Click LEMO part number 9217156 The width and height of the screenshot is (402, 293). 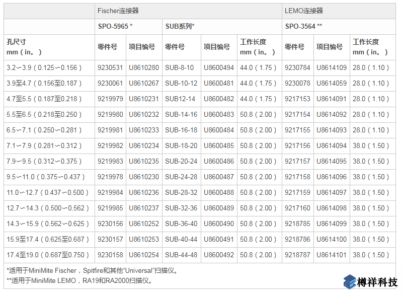[297, 146]
